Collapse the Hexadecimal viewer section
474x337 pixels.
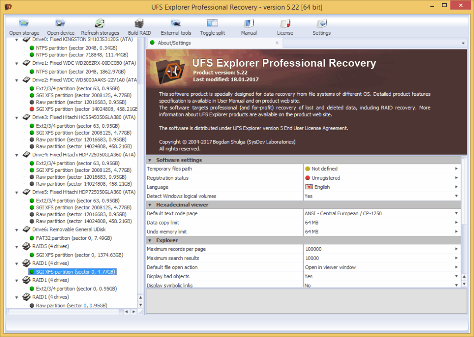pyautogui.click(x=150, y=205)
